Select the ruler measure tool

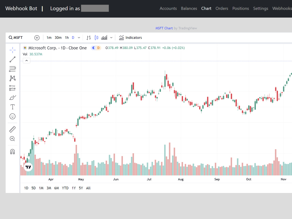(x=12, y=129)
